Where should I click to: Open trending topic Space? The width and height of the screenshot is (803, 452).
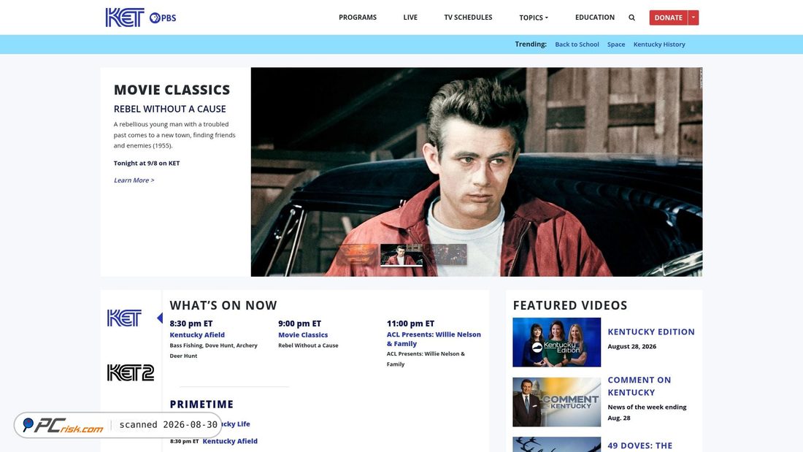pos(616,44)
